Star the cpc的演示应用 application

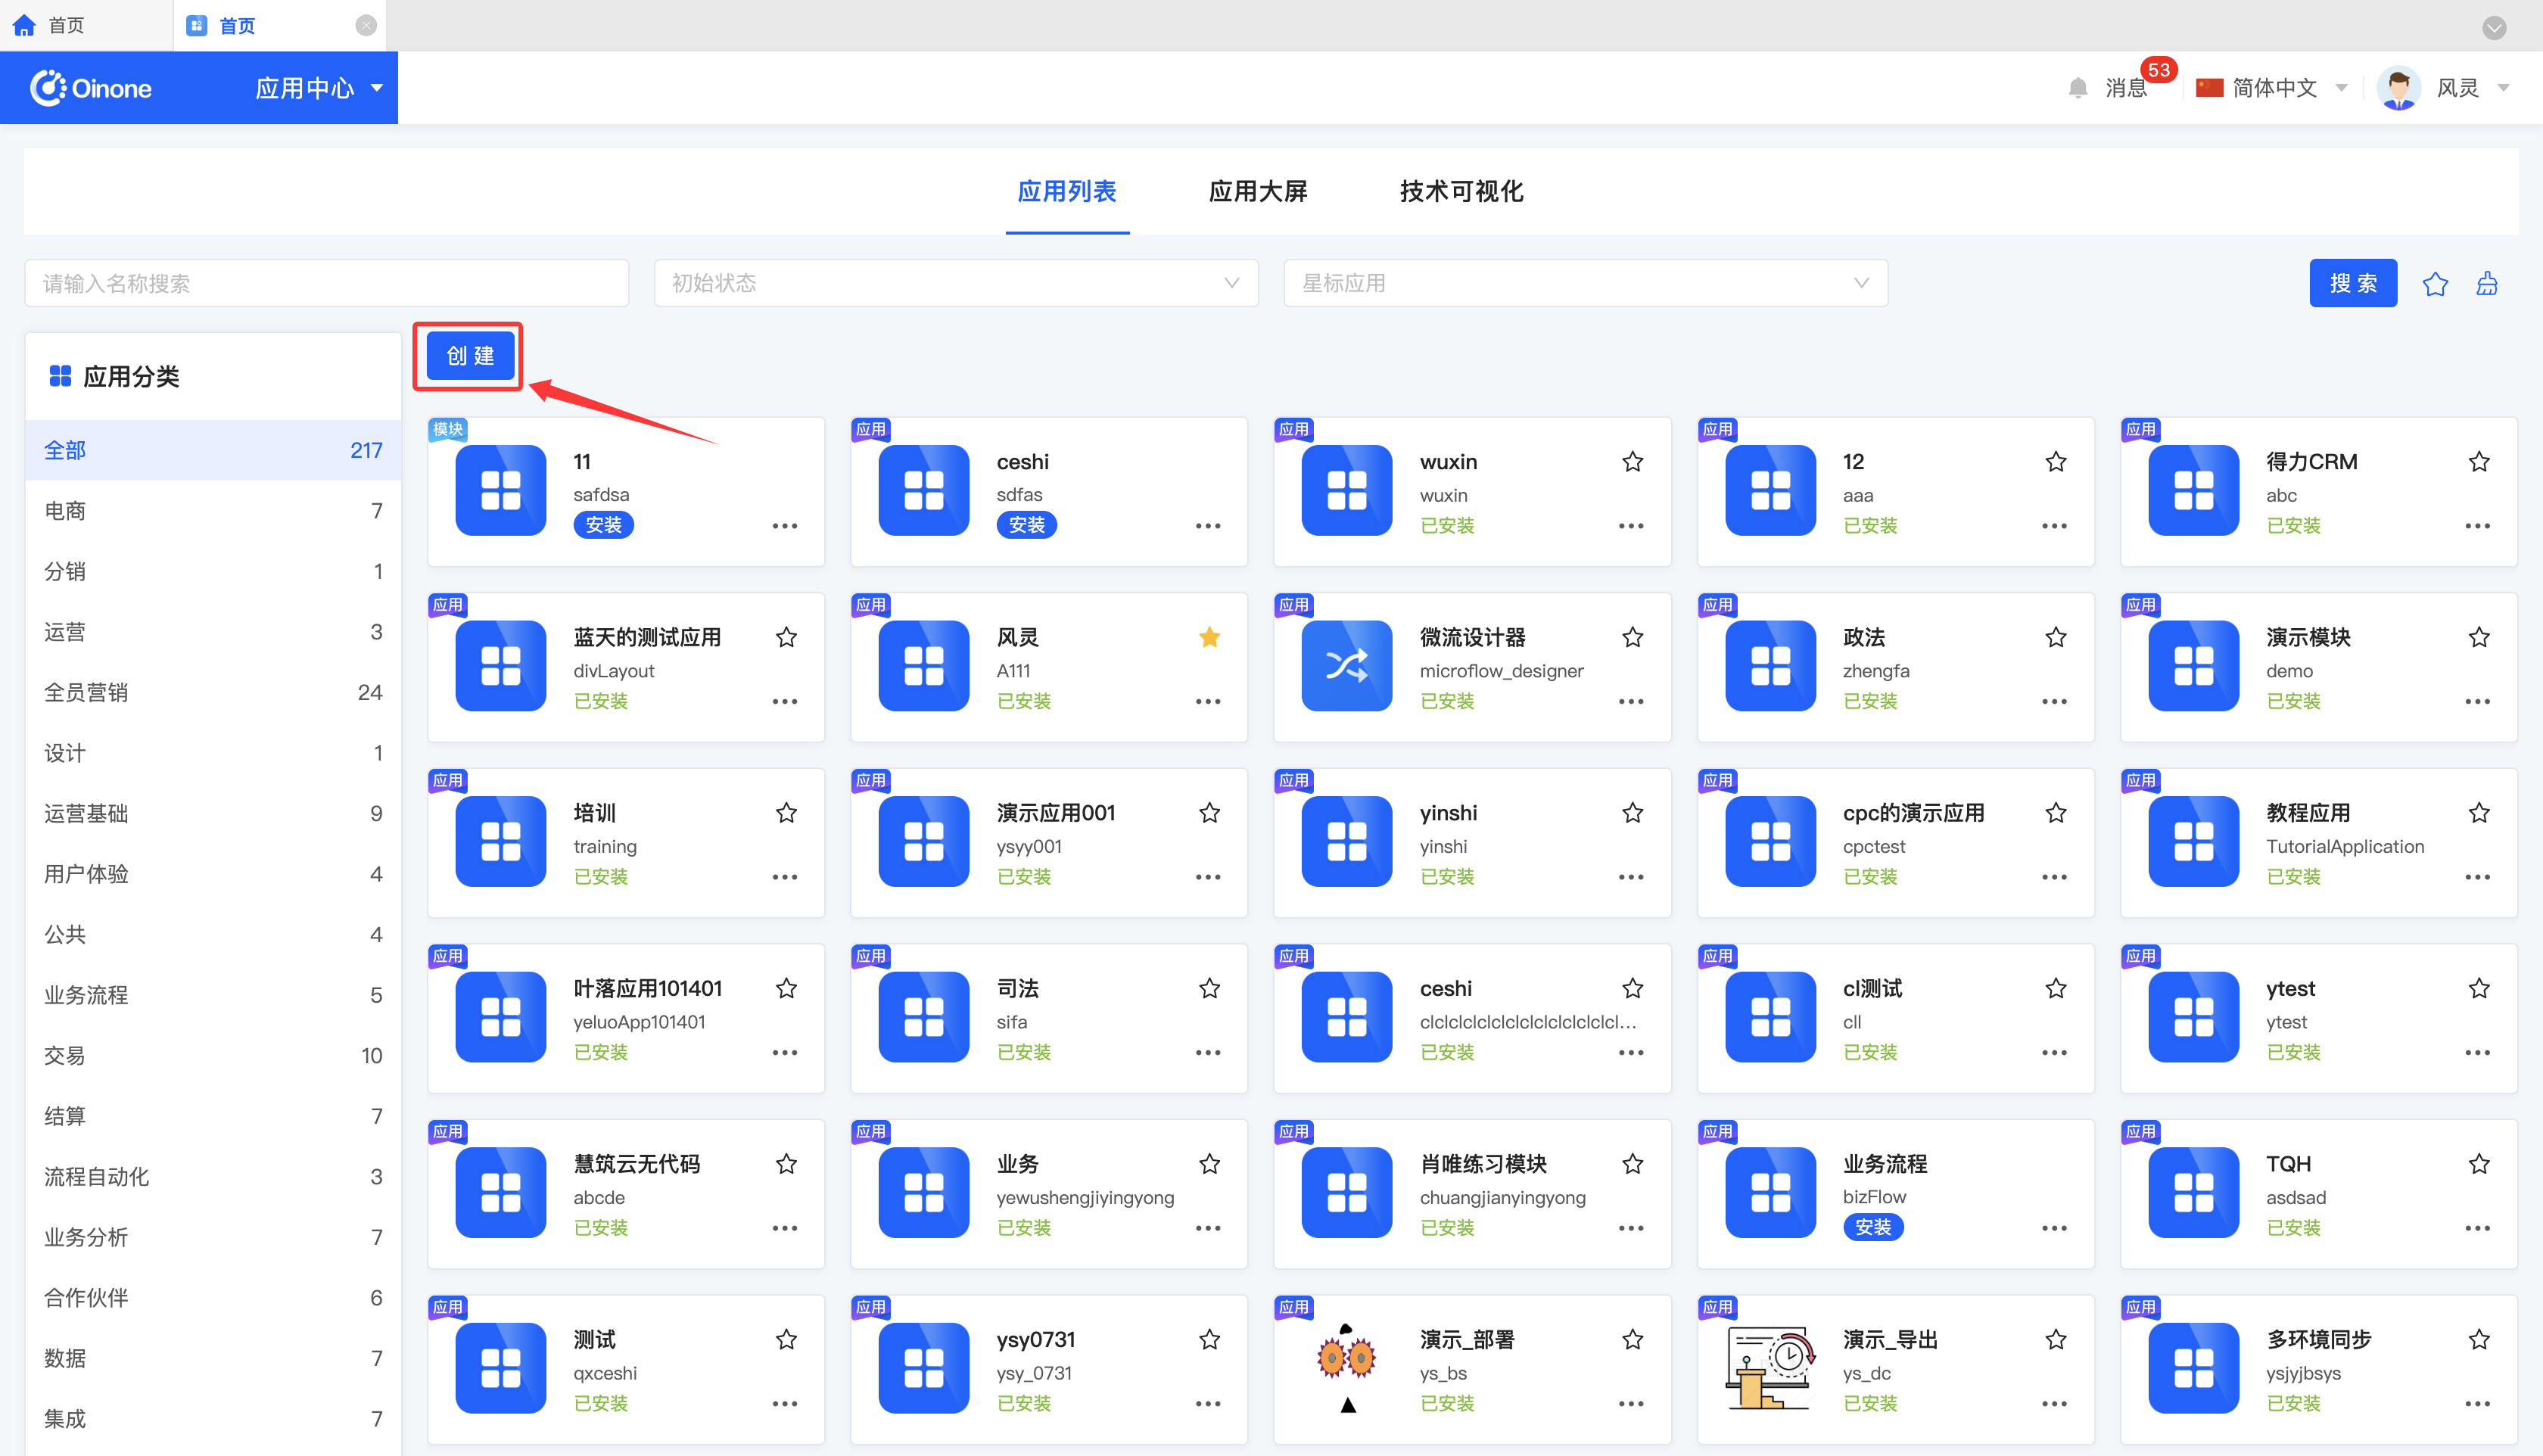pos(2055,812)
